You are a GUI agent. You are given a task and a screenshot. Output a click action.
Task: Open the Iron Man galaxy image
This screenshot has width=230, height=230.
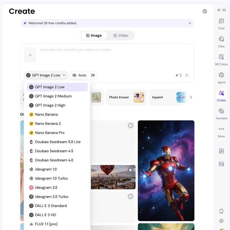(x=166, y=171)
